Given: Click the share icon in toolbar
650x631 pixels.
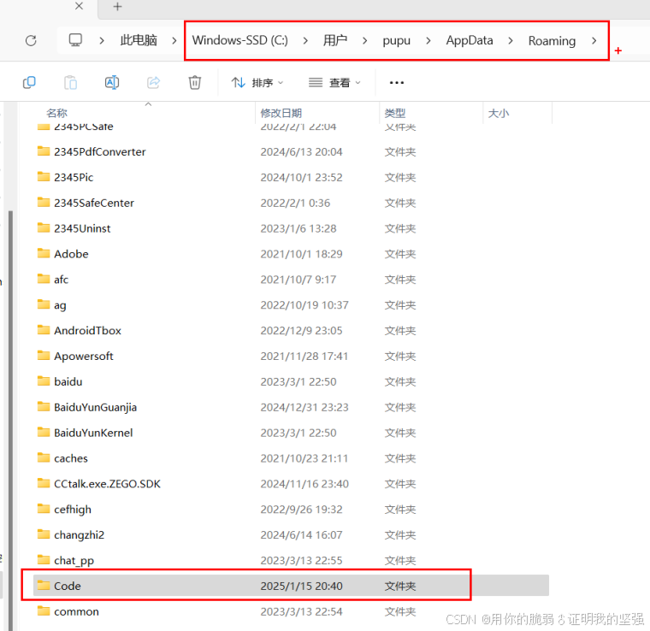Looking at the screenshot, I should click(153, 82).
